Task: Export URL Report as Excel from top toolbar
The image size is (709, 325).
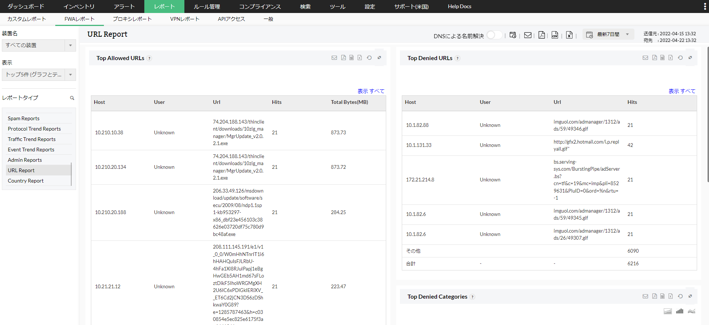Action: [569, 35]
